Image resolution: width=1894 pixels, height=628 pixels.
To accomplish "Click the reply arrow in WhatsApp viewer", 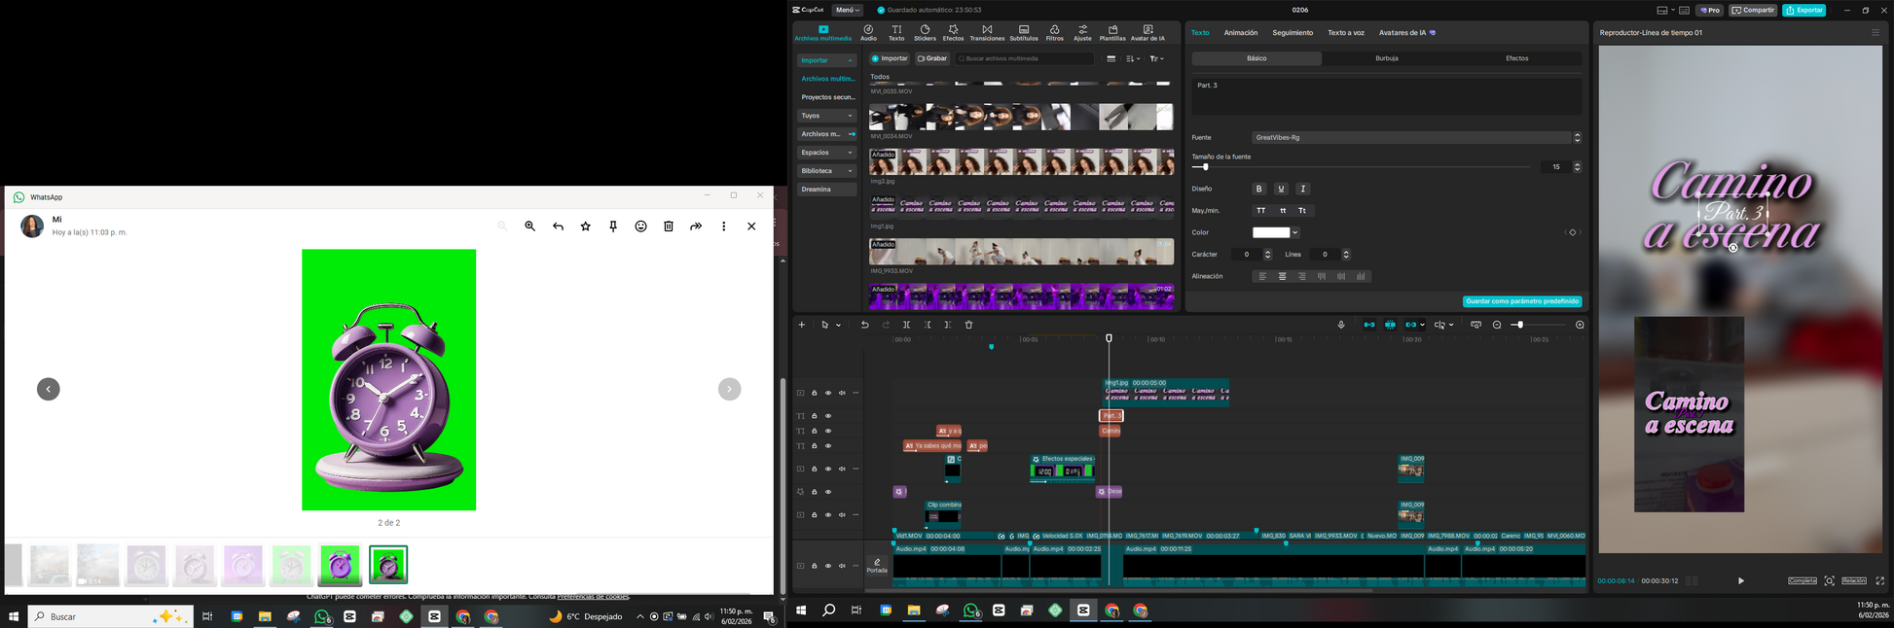I will point(558,226).
